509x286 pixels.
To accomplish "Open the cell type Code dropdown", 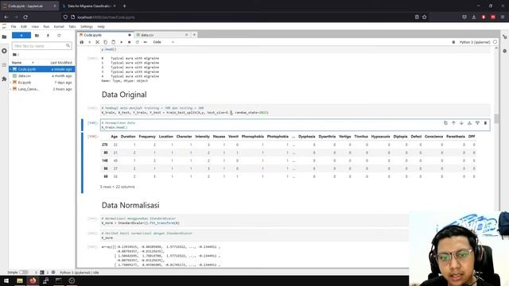I will click(x=164, y=42).
